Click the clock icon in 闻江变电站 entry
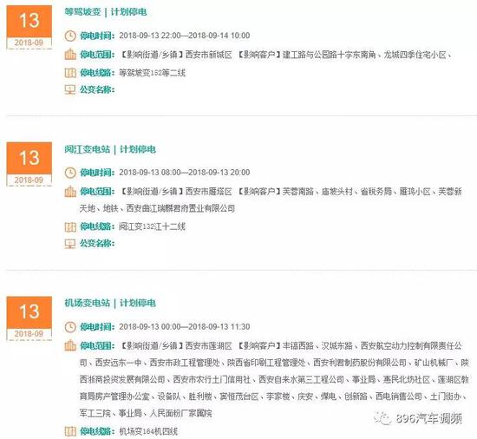The width and height of the screenshot is (477, 439). [70, 173]
